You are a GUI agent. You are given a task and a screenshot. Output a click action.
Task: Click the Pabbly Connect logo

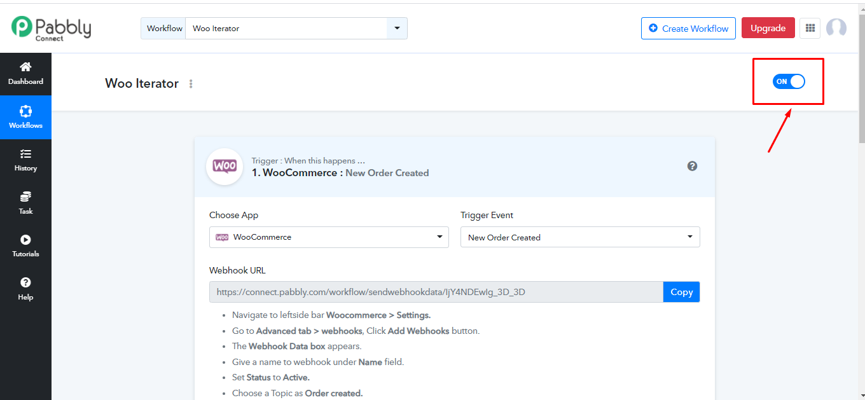tap(51, 28)
